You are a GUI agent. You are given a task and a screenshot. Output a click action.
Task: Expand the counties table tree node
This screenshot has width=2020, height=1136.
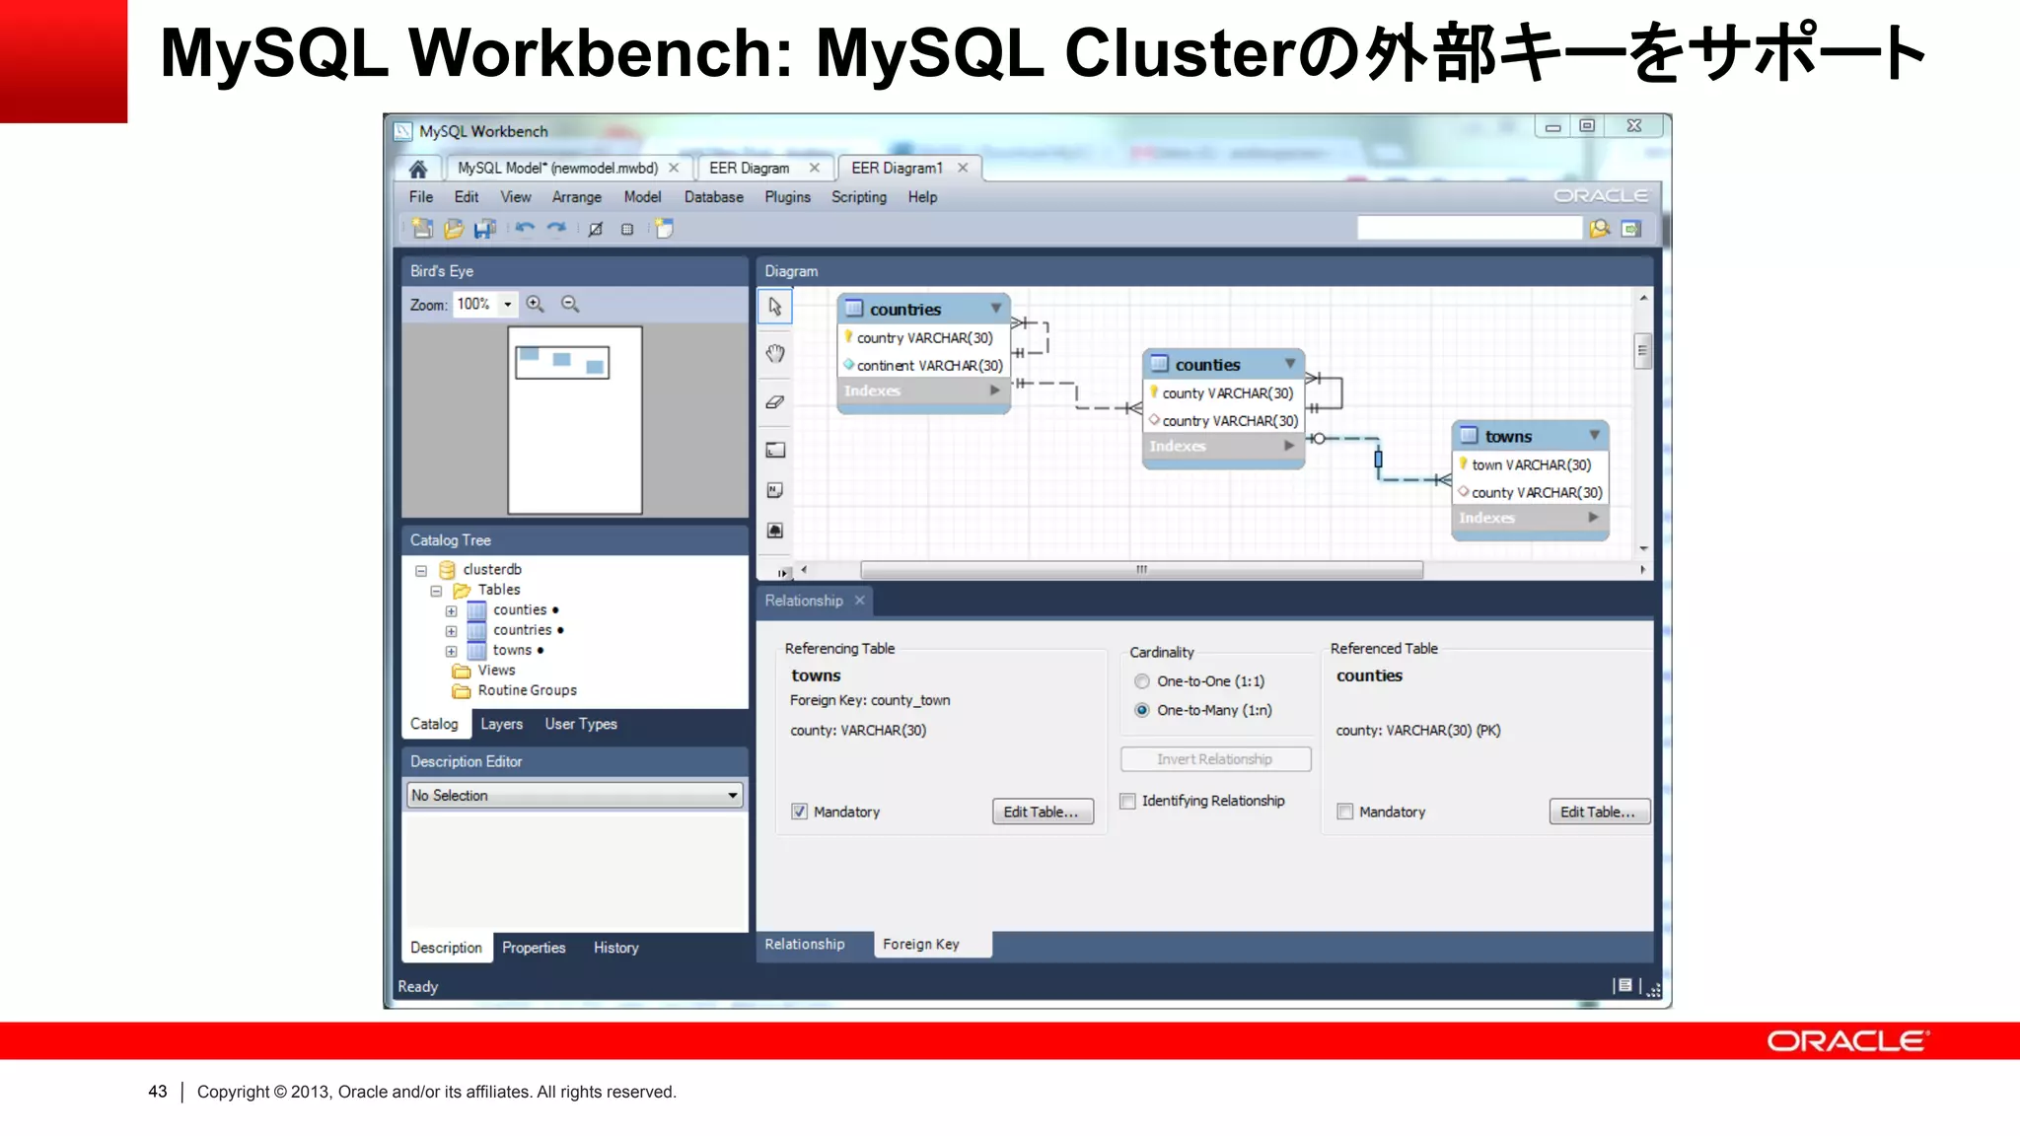451,610
